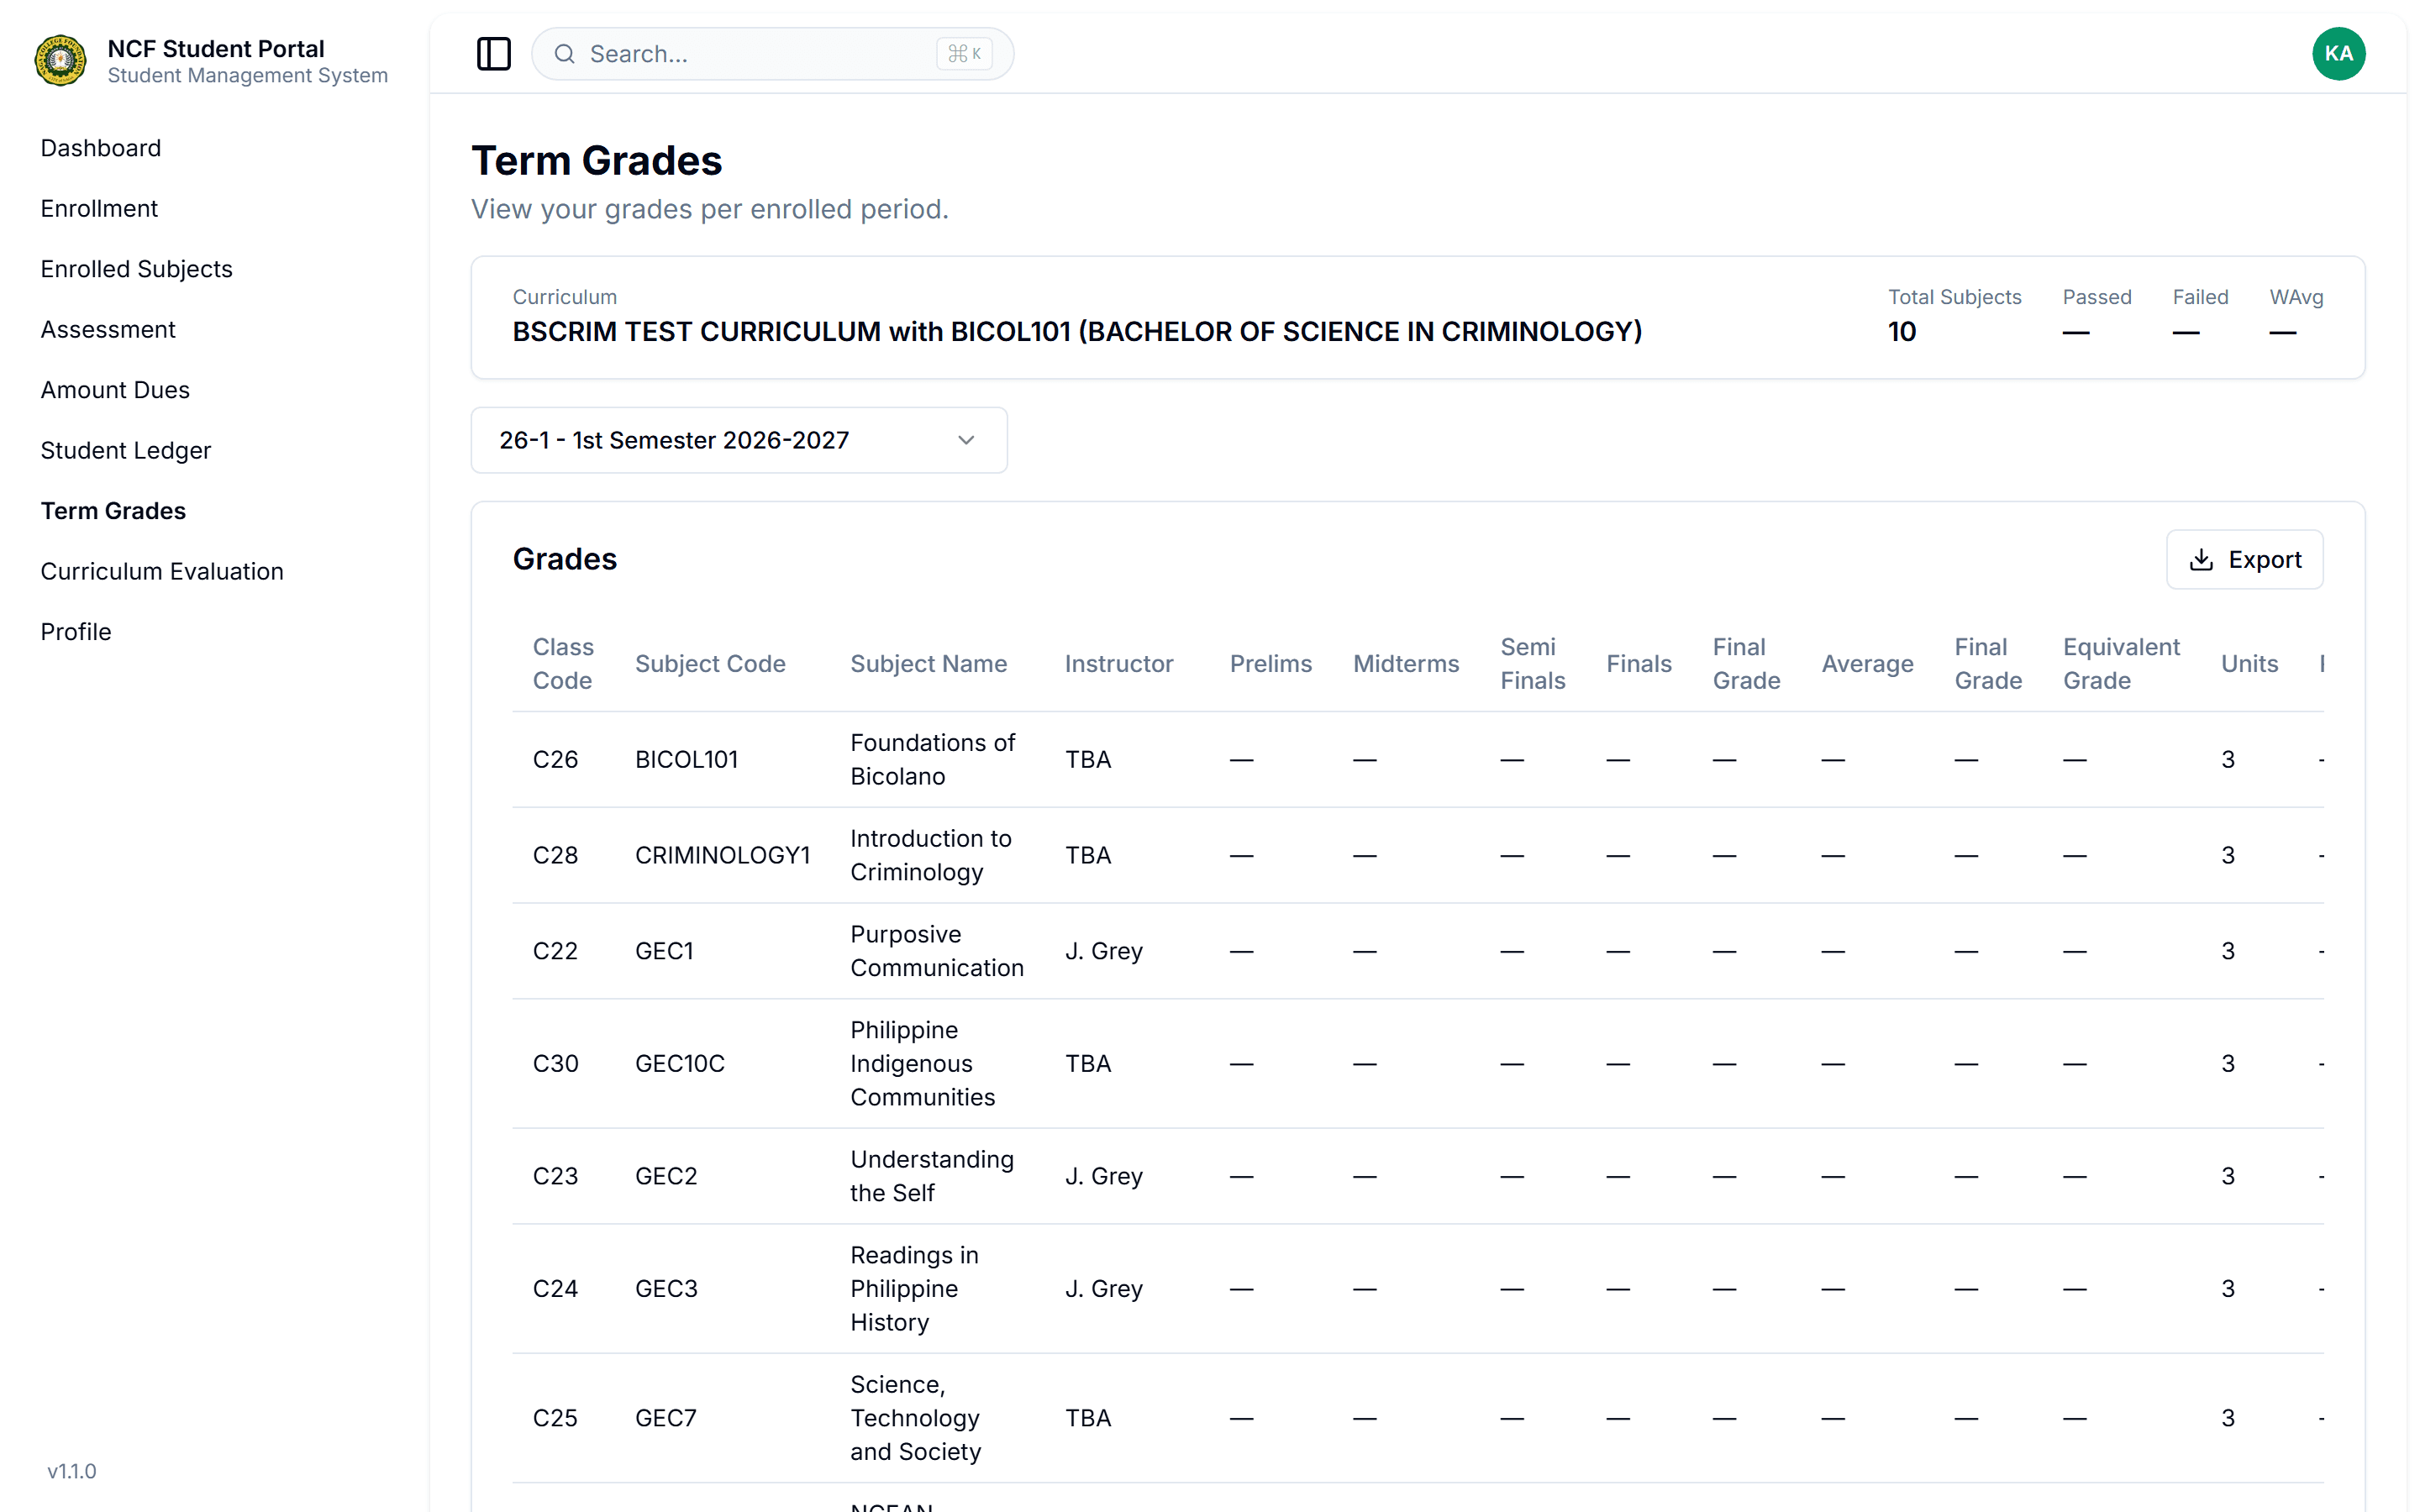Click Understanding the Self subject name
Viewport: 2420px width, 1512px height.
[x=931, y=1176]
